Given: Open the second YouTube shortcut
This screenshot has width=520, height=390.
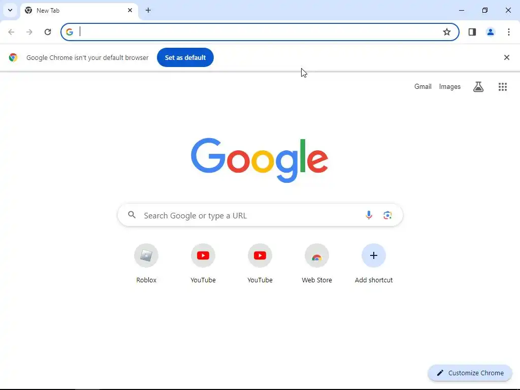Looking at the screenshot, I should 260,264.
